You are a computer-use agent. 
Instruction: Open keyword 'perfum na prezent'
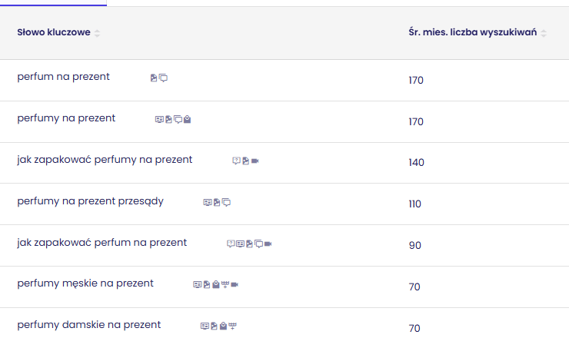coord(63,77)
